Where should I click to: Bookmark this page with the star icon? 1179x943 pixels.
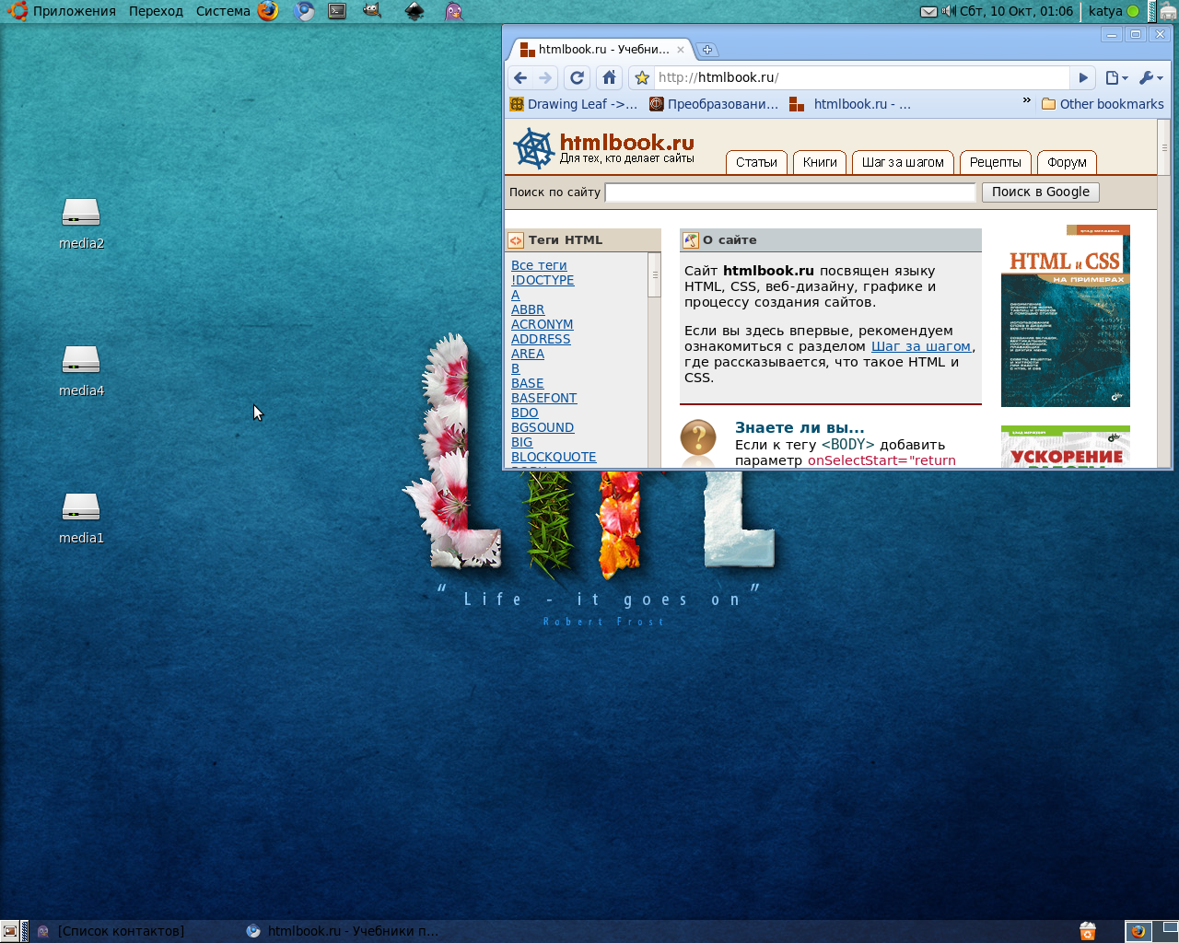tap(642, 78)
